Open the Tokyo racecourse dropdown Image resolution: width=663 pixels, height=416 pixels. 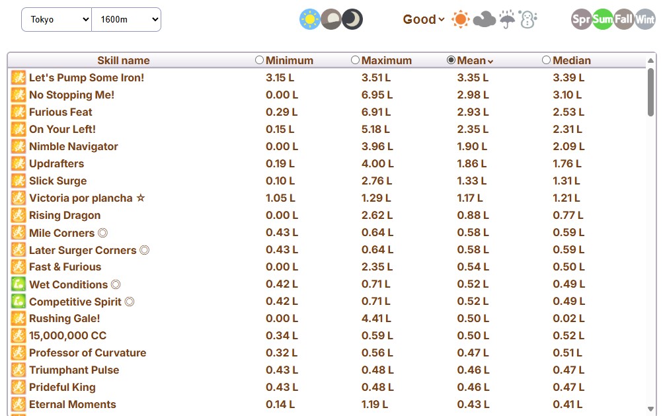[x=56, y=19]
